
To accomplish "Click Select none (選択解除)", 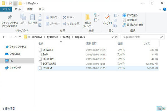I will 130,20.
